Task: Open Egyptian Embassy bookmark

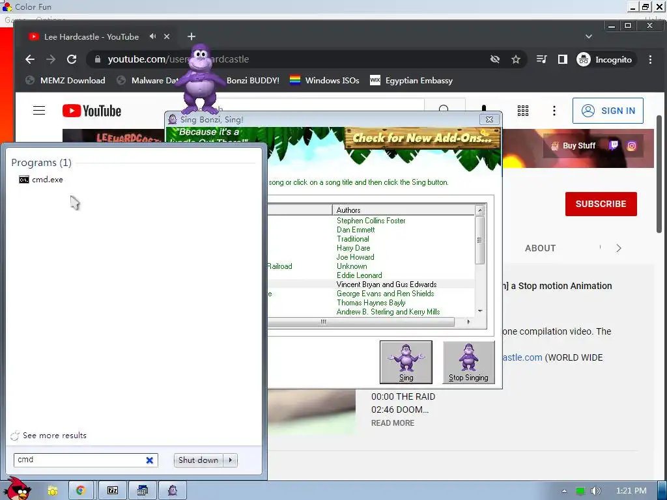Action: [412, 80]
